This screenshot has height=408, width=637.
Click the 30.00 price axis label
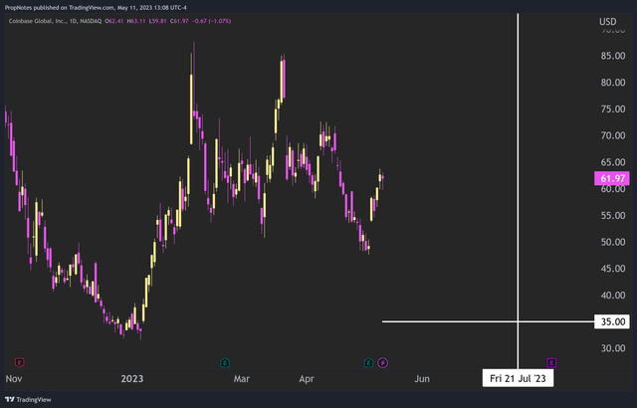tap(613, 348)
